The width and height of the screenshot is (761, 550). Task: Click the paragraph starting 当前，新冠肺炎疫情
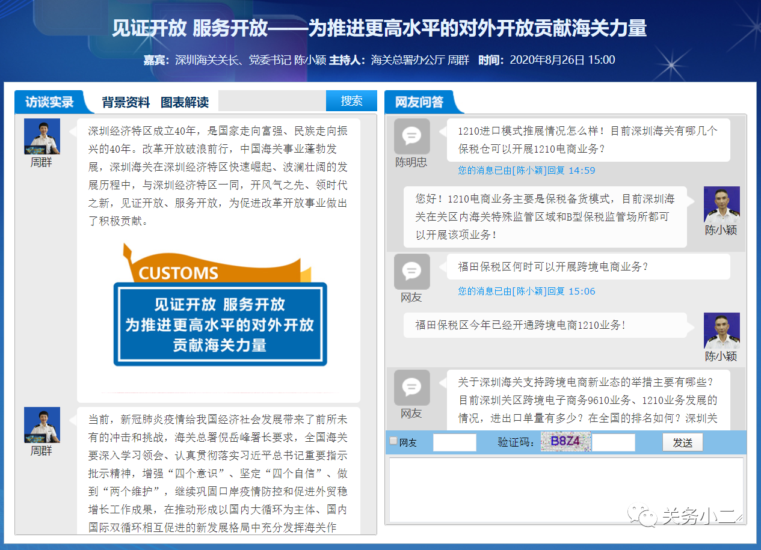coord(218,473)
